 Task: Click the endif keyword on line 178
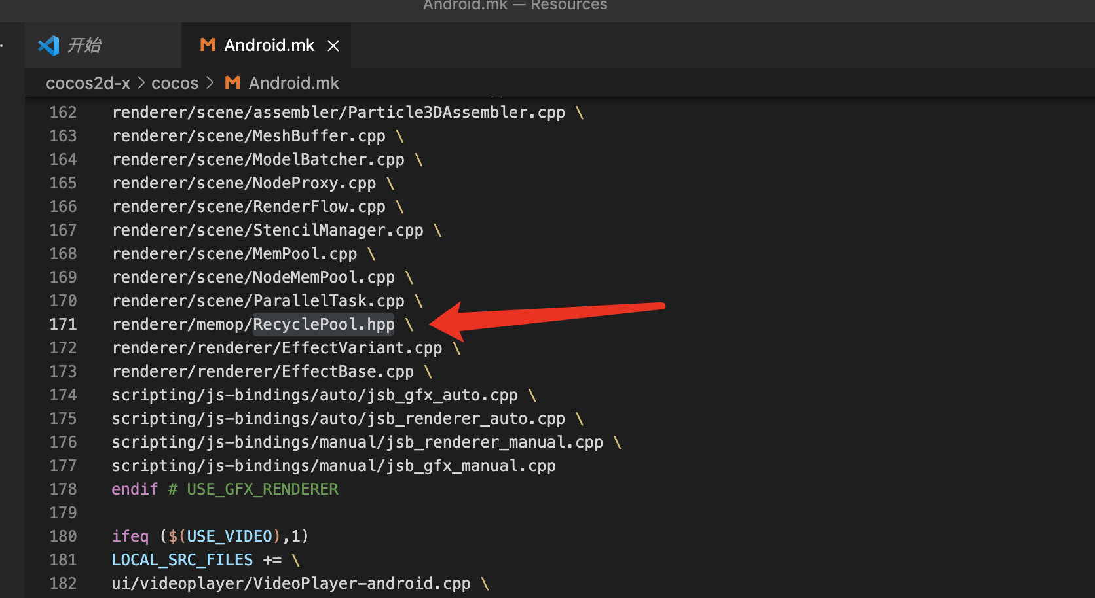(x=134, y=489)
